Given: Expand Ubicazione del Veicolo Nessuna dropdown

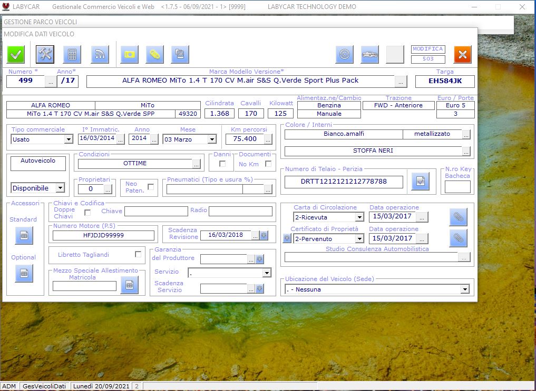Looking at the screenshot, I should [x=464, y=289].
